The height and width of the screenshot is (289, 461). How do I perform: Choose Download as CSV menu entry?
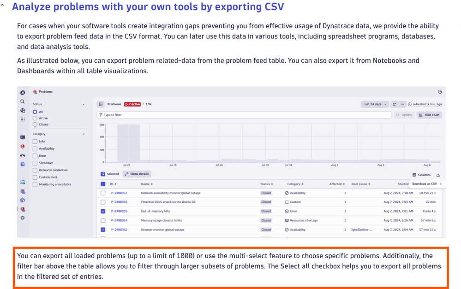coord(425,184)
